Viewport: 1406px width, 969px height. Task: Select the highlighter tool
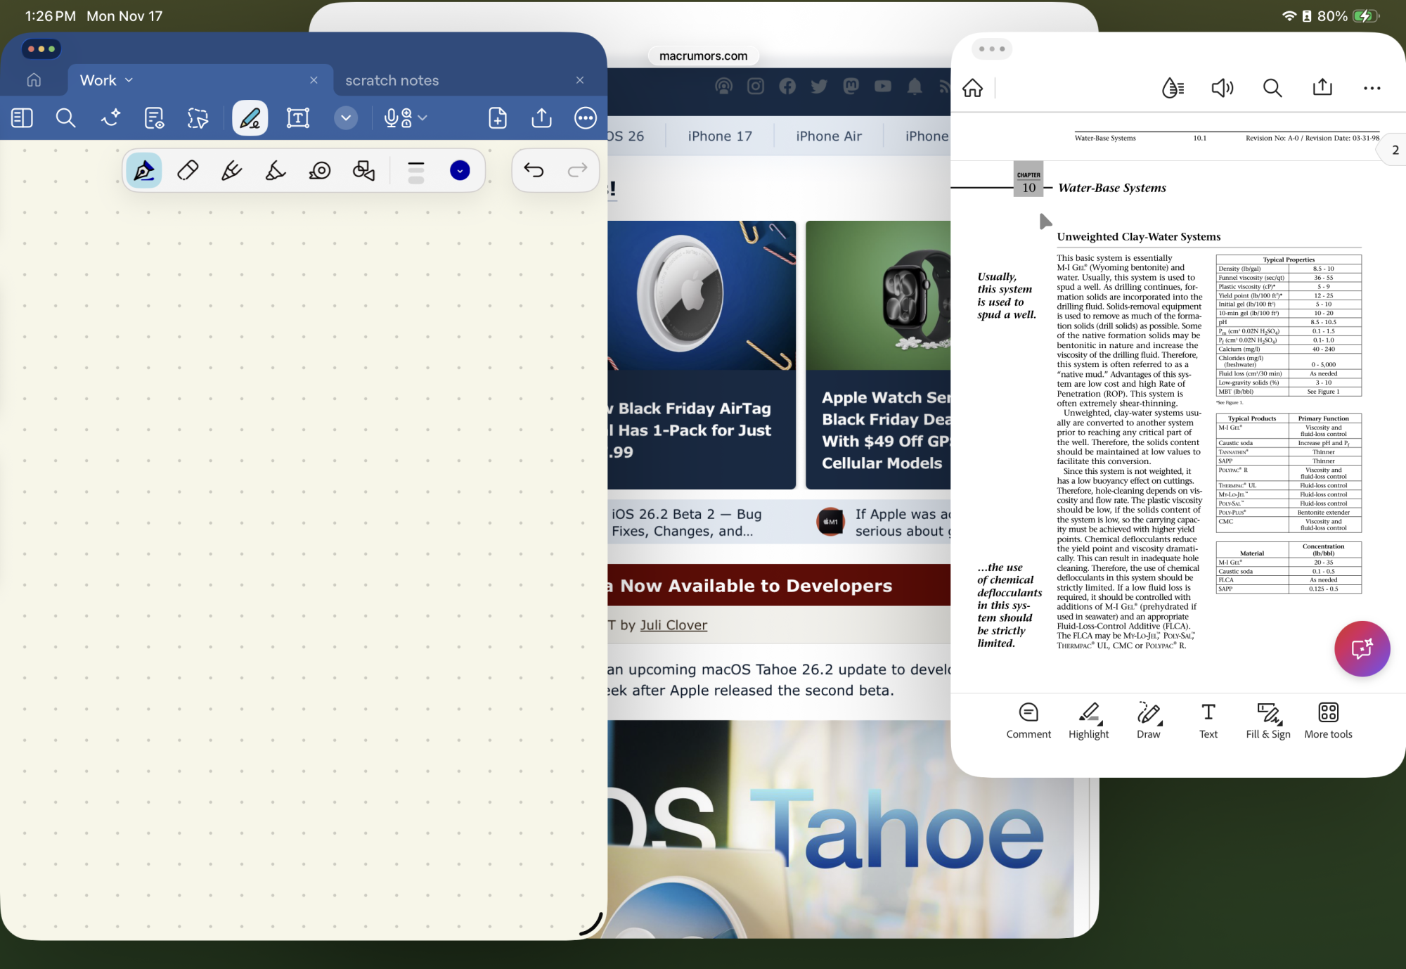pyautogui.click(x=275, y=170)
